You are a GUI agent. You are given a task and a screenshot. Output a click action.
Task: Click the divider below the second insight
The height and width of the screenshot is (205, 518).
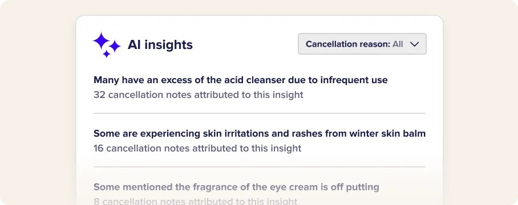(x=260, y=167)
